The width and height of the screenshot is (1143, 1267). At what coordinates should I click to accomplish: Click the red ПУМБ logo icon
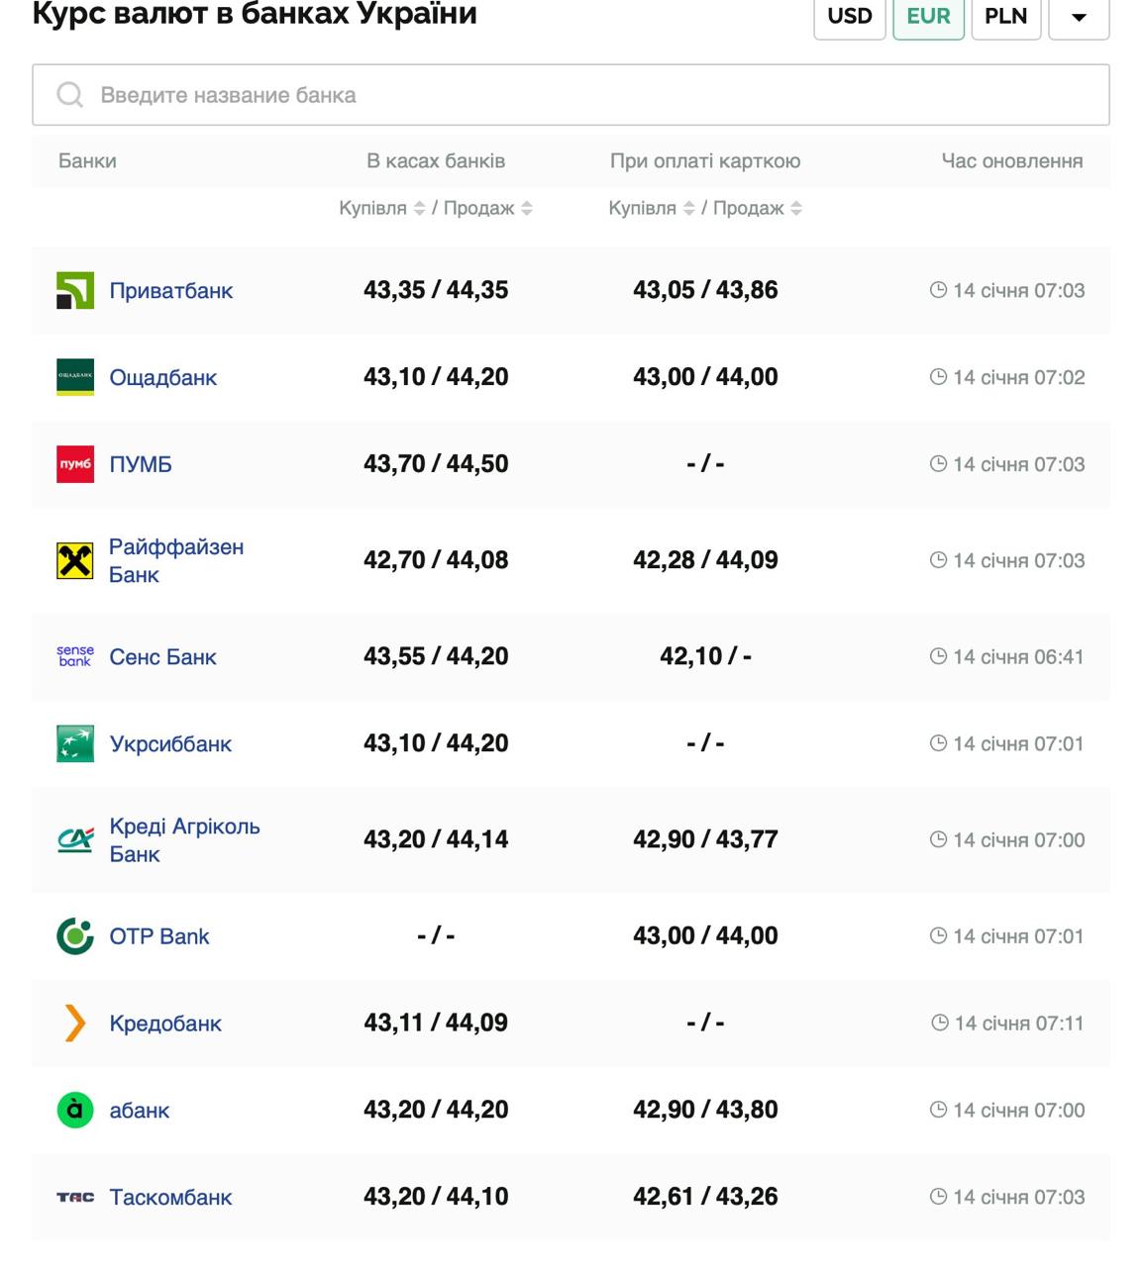coord(75,464)
